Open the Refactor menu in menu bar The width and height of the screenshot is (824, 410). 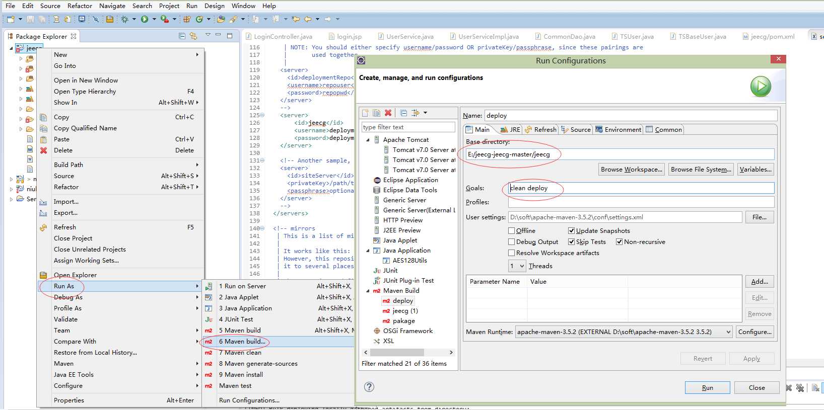pyautogui.click(x=80, y=6)
